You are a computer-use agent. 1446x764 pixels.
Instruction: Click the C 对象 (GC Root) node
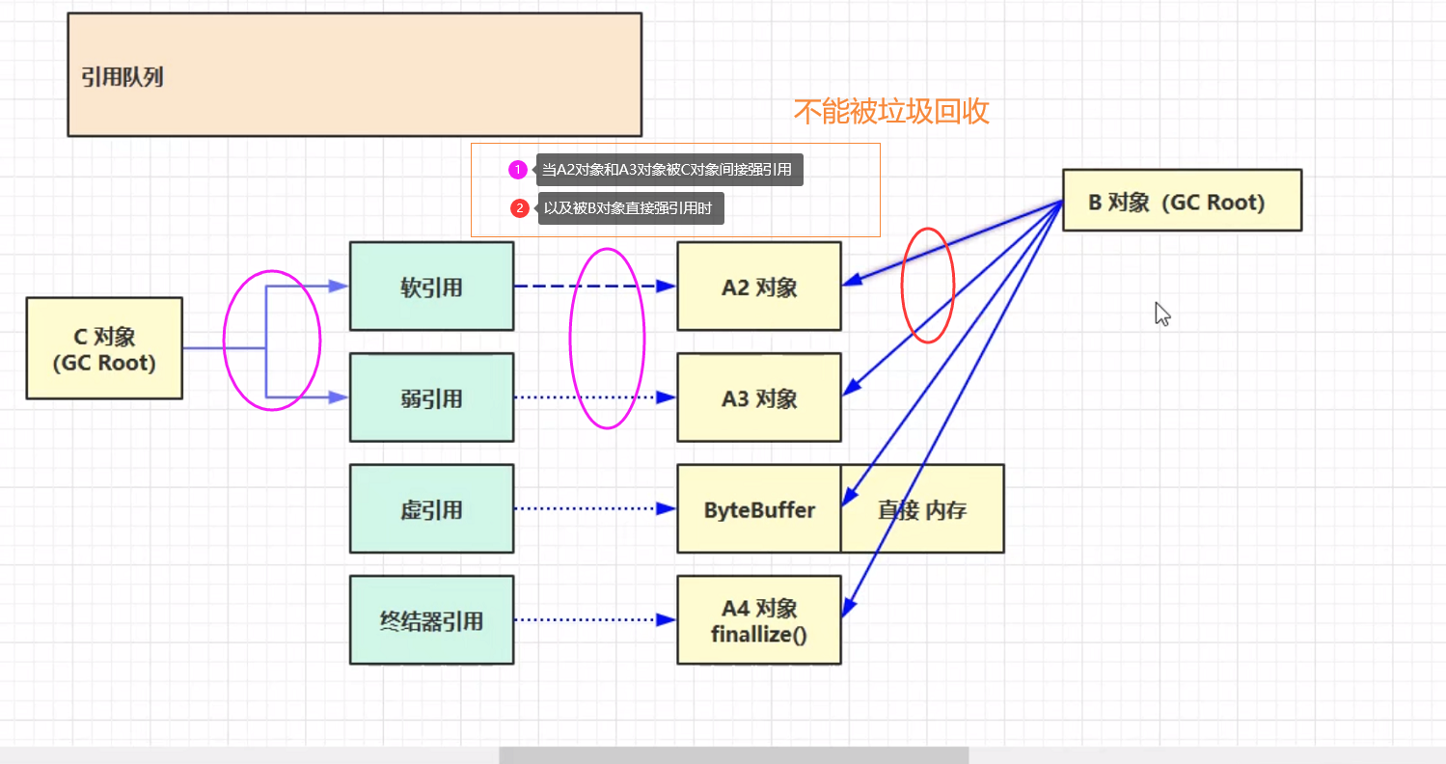point(104,348)
